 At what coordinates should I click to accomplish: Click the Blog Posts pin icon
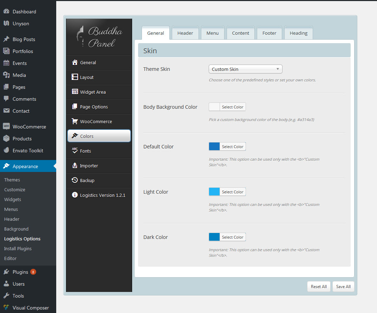(6, 39)
